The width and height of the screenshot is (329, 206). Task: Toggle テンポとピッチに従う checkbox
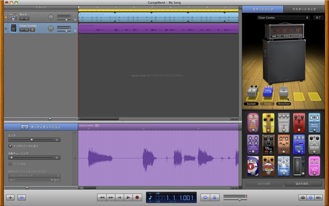coord(10,146)
